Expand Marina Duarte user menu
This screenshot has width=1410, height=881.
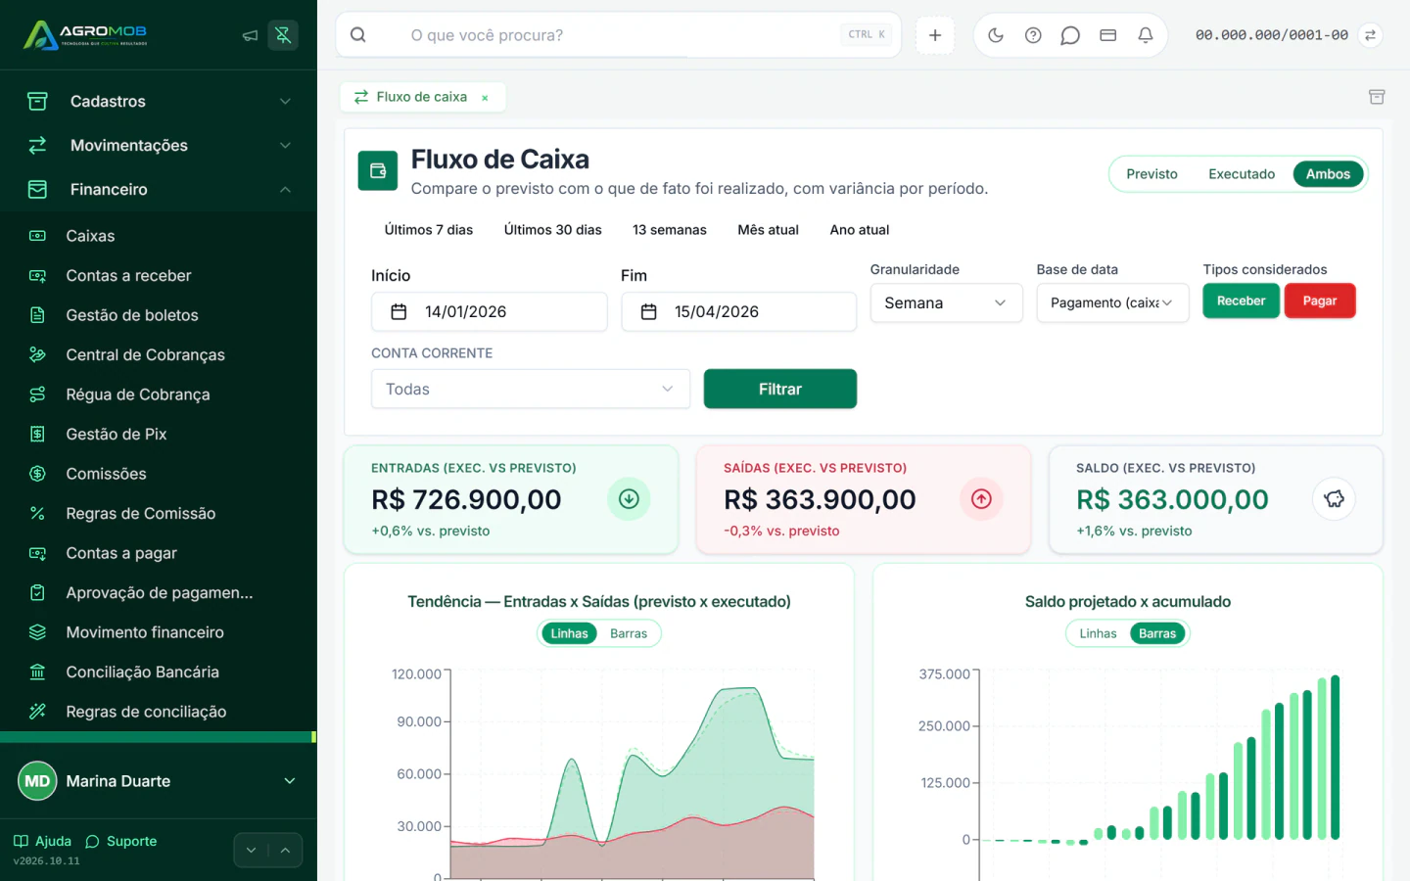pos(159,781)
